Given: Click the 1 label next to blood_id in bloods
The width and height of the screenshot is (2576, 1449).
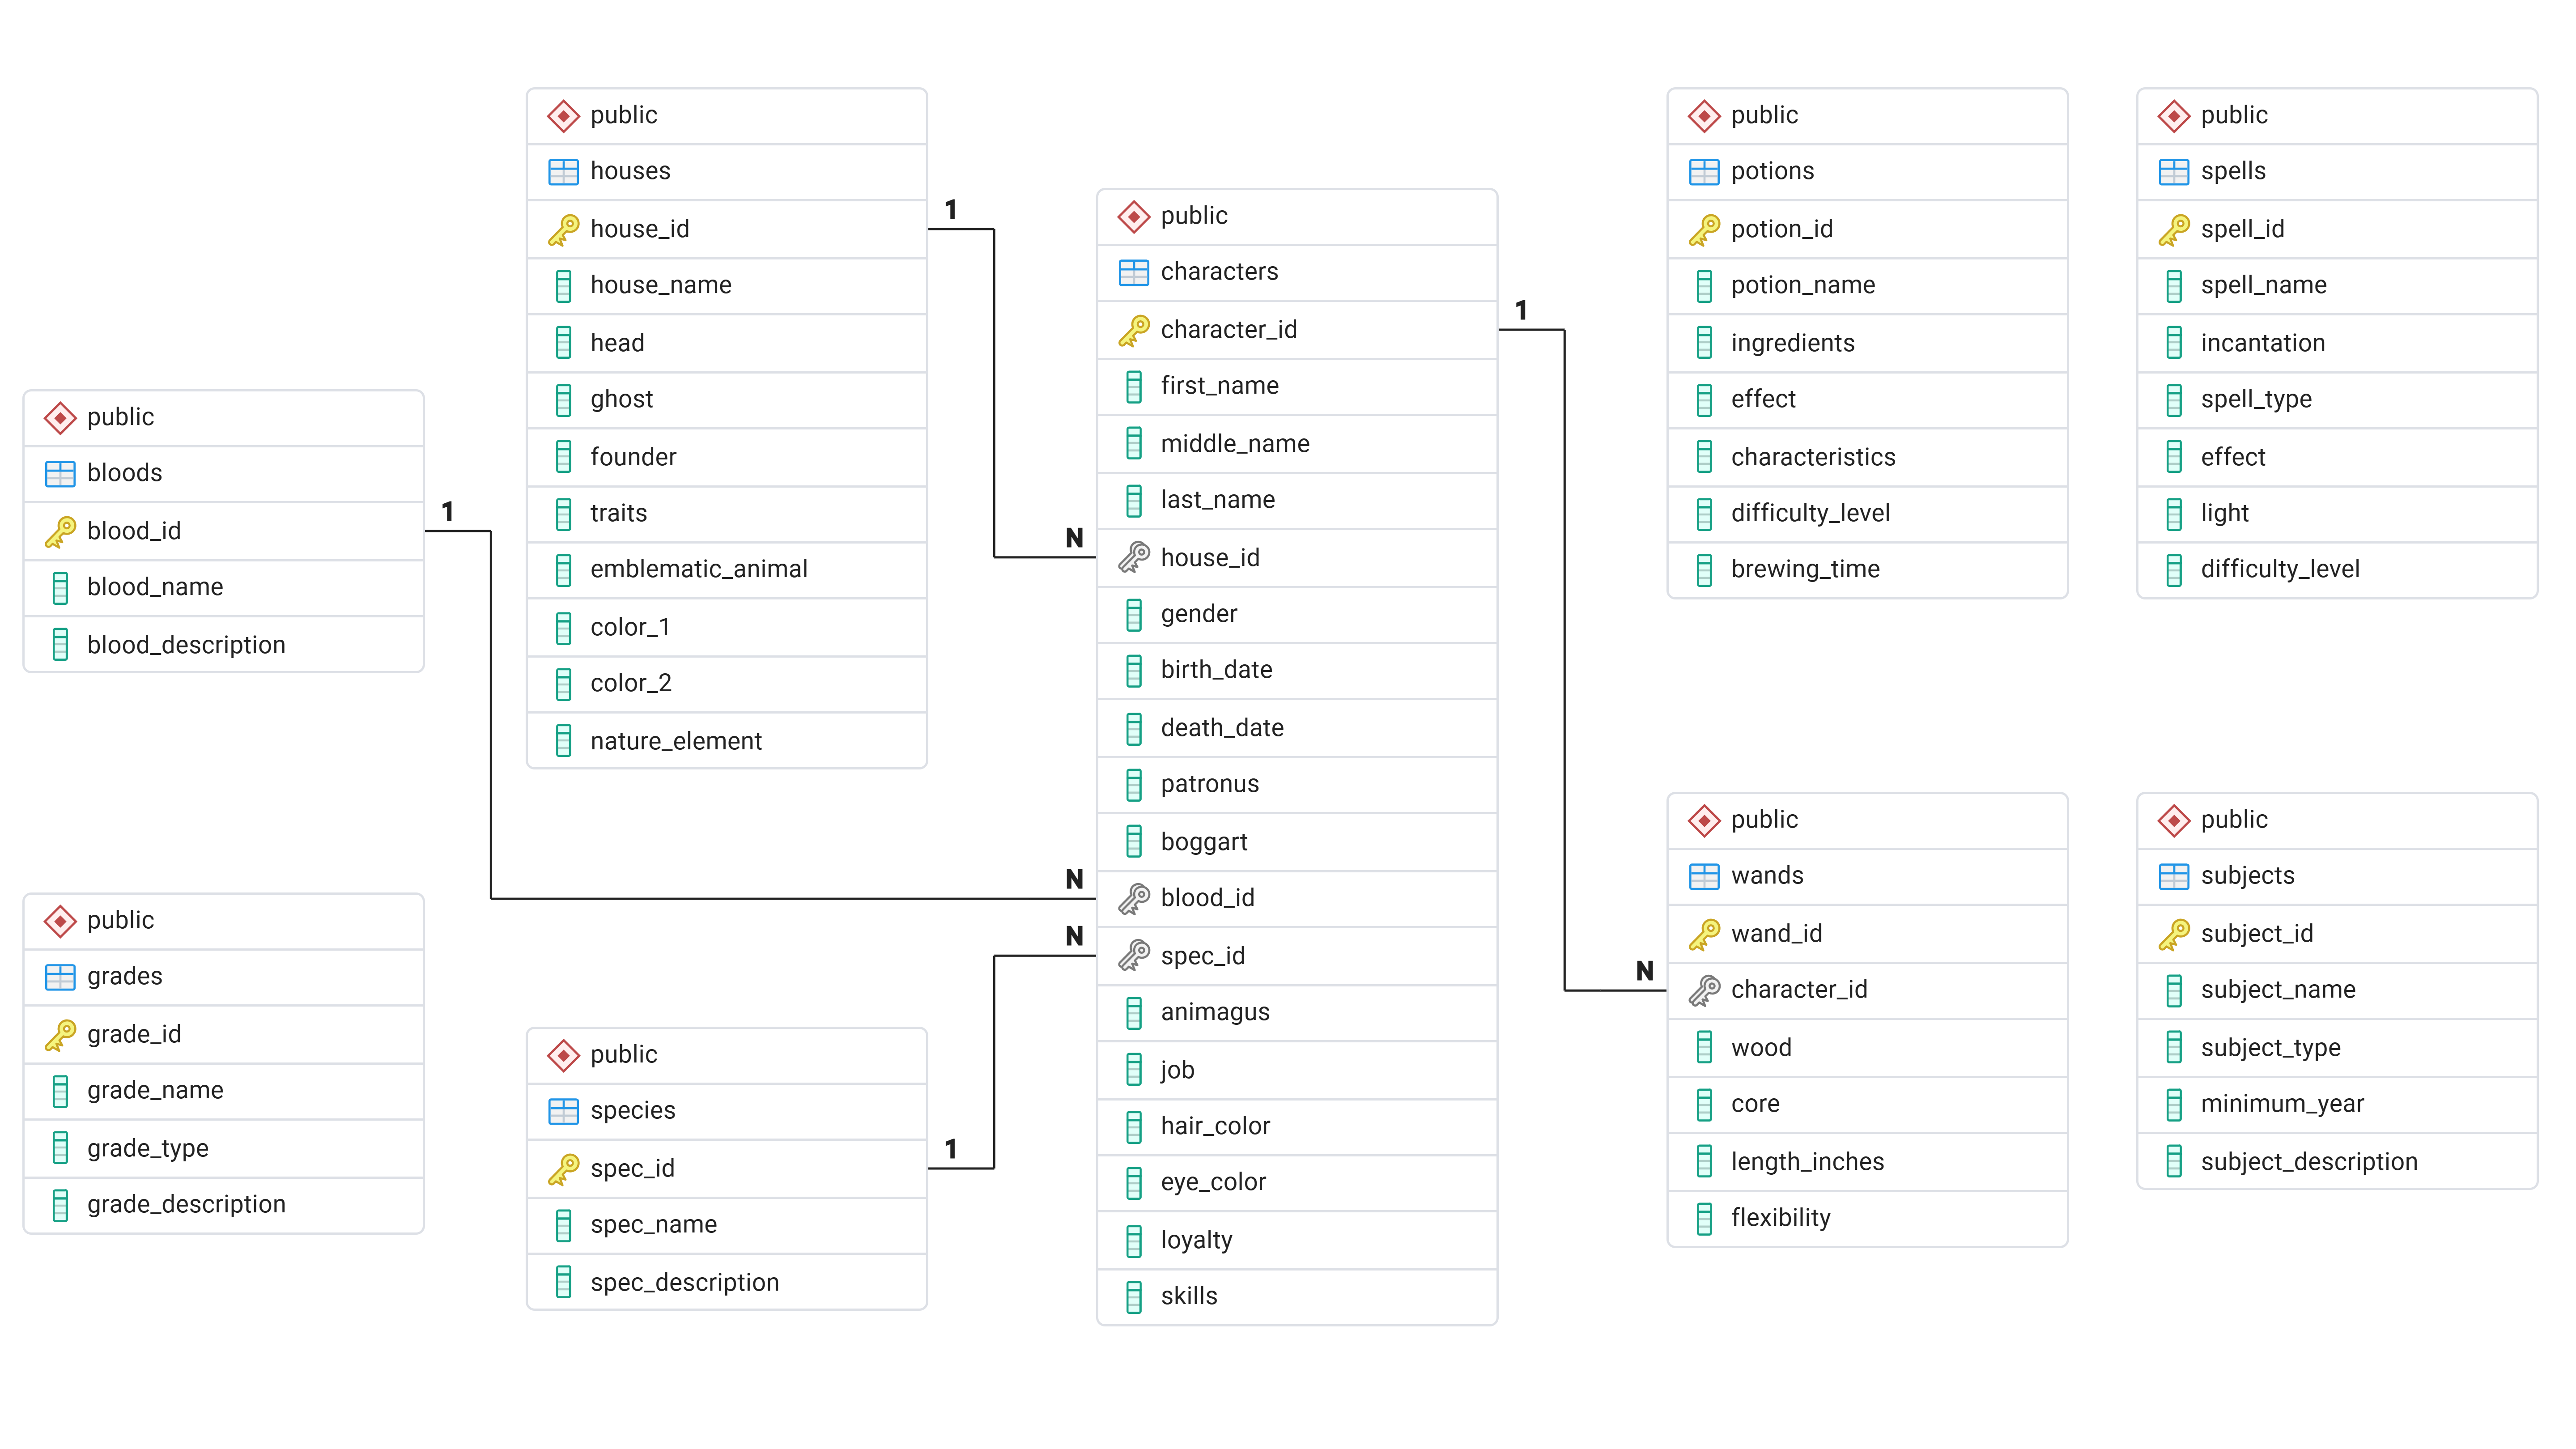Looking at the screenshot, I should [448, 511].
